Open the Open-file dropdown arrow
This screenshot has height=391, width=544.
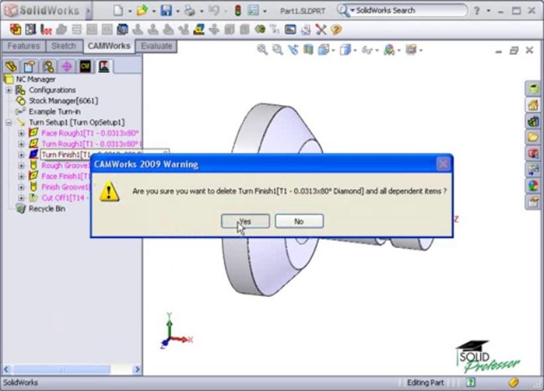pyautogui.click(x=154, y=11)
